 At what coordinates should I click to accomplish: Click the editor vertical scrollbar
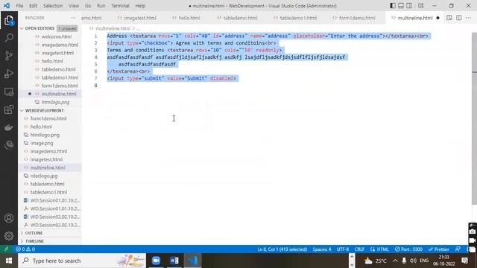click(474, 118)
